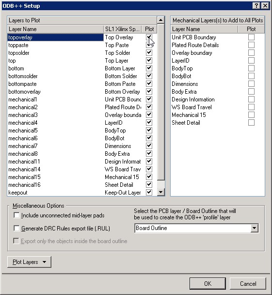Enable Unit PCB Boundary for all plots

pos(251,37)
